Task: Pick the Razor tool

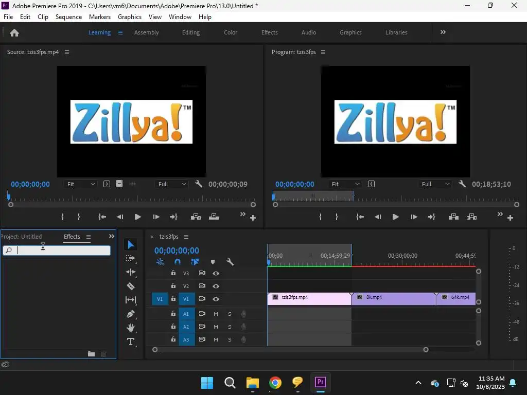Action: tap(130, 286)
